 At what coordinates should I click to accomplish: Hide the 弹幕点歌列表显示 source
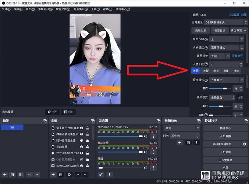coord(82,134)
